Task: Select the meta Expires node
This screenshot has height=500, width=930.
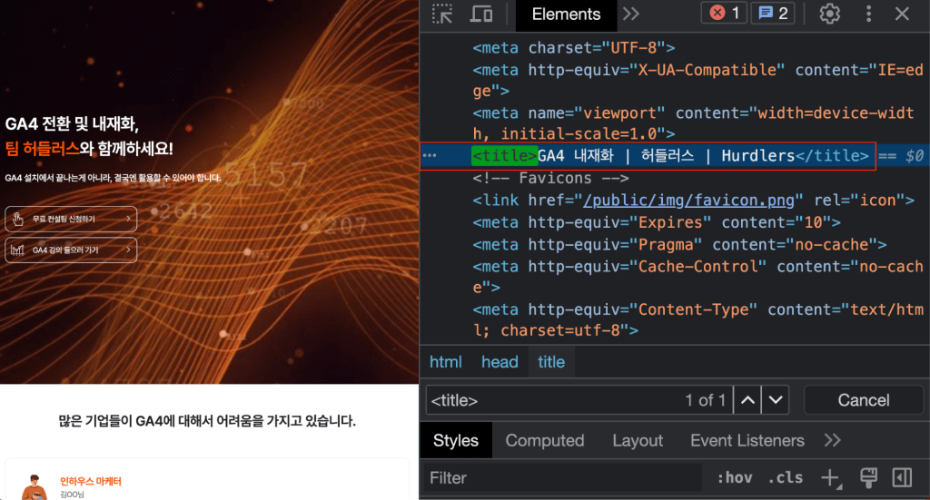Action: coord(657,222)
